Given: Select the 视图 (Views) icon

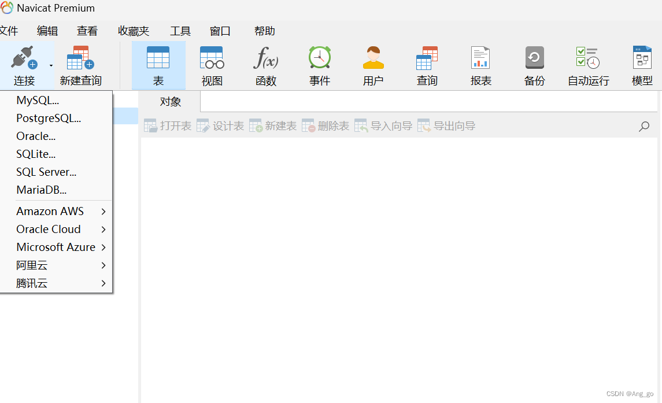Looking at the screenshot, I should click(212, 65).
